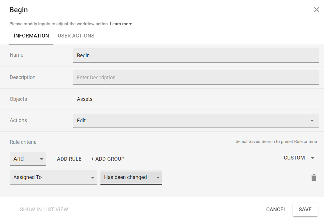Open the Actions dropdown showing Edit
The height and width of the screenshot is (222, 324).
click(x=196, y=121)
